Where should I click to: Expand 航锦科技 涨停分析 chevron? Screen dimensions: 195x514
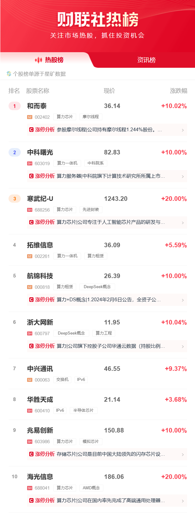183,300
